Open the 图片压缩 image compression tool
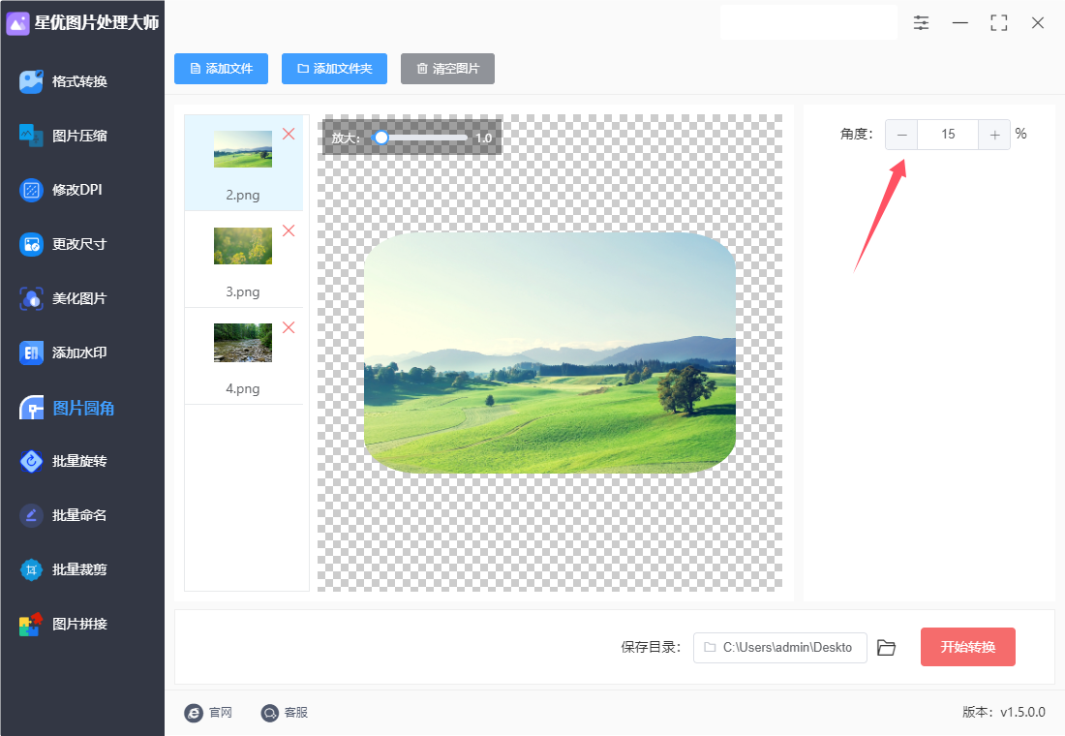Image resolution: width=1065 pixels, height=736 pixels. 79,136
